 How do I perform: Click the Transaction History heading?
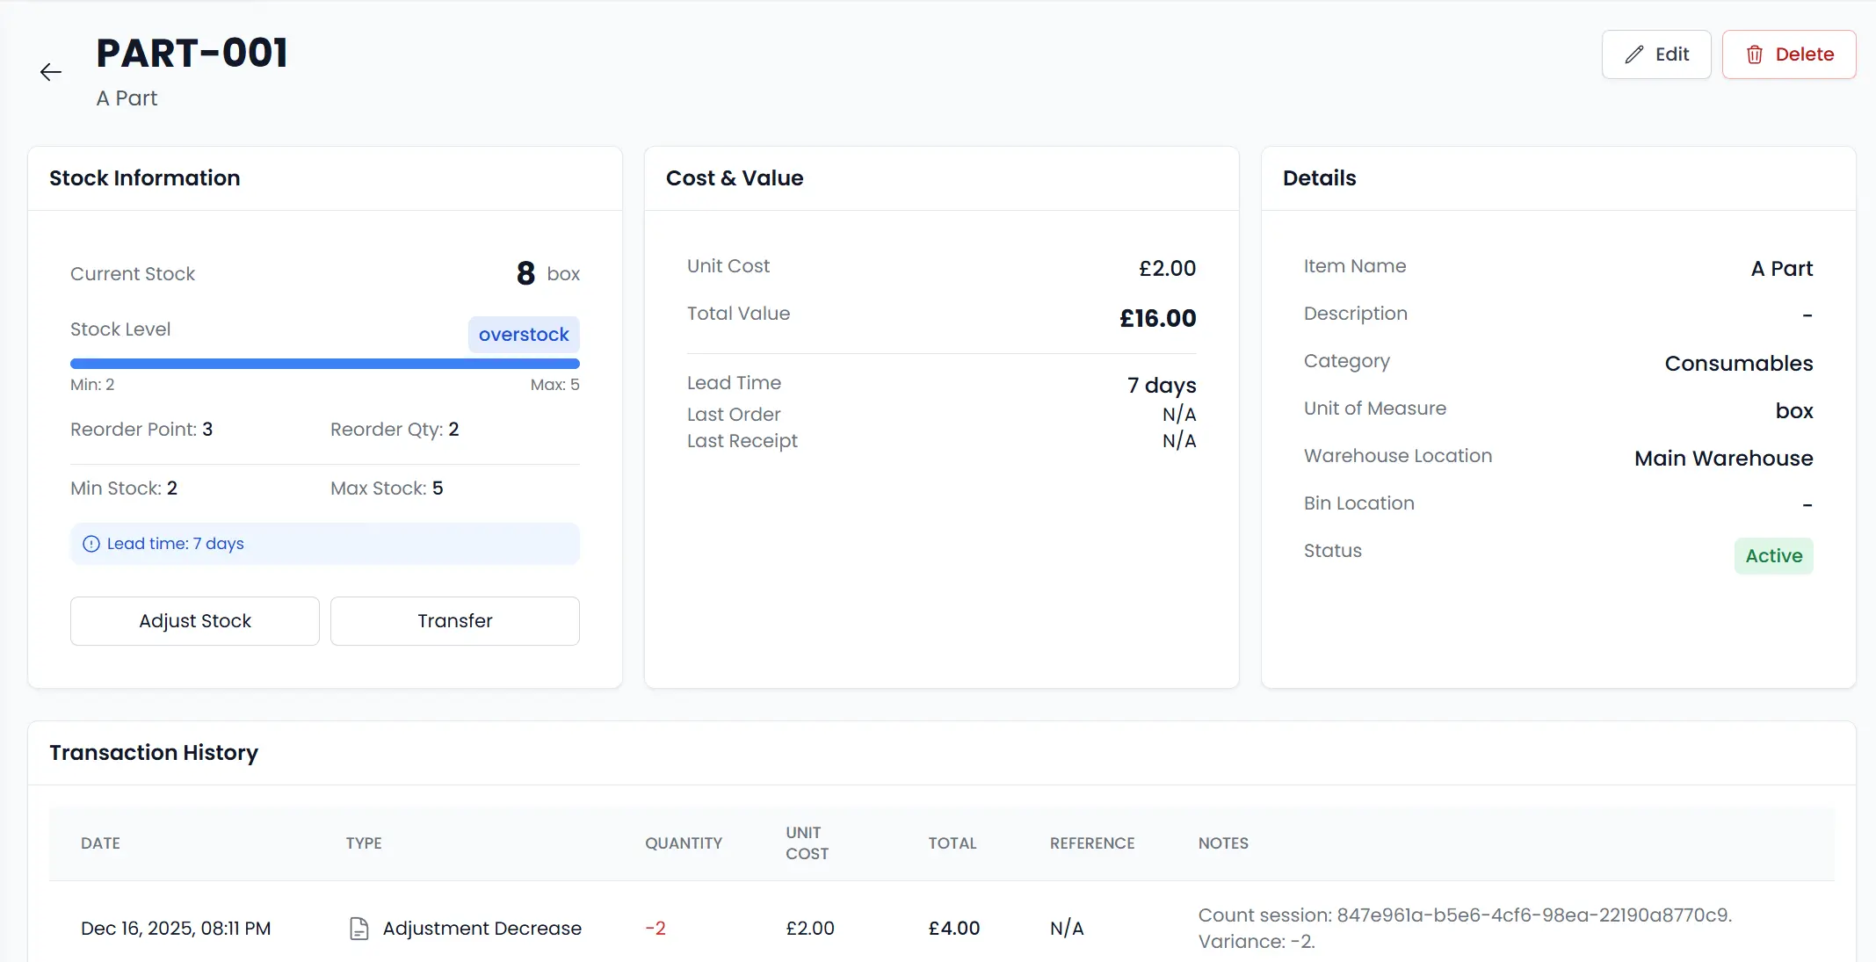[154, 753]
